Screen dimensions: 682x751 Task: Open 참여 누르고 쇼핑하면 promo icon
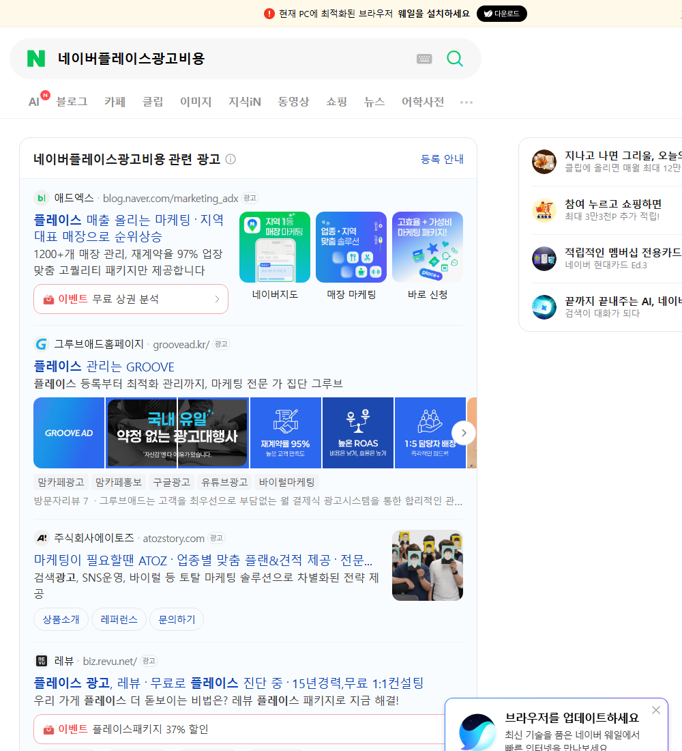pyautogui.click(x=544, y=210)
